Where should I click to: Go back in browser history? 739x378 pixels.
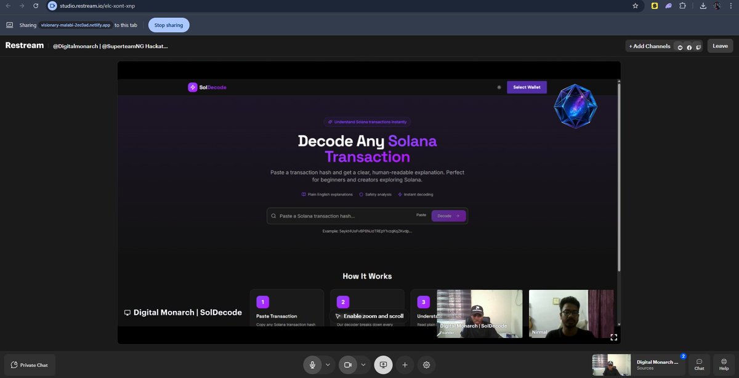pyautogui.click(x=9, y=6)
